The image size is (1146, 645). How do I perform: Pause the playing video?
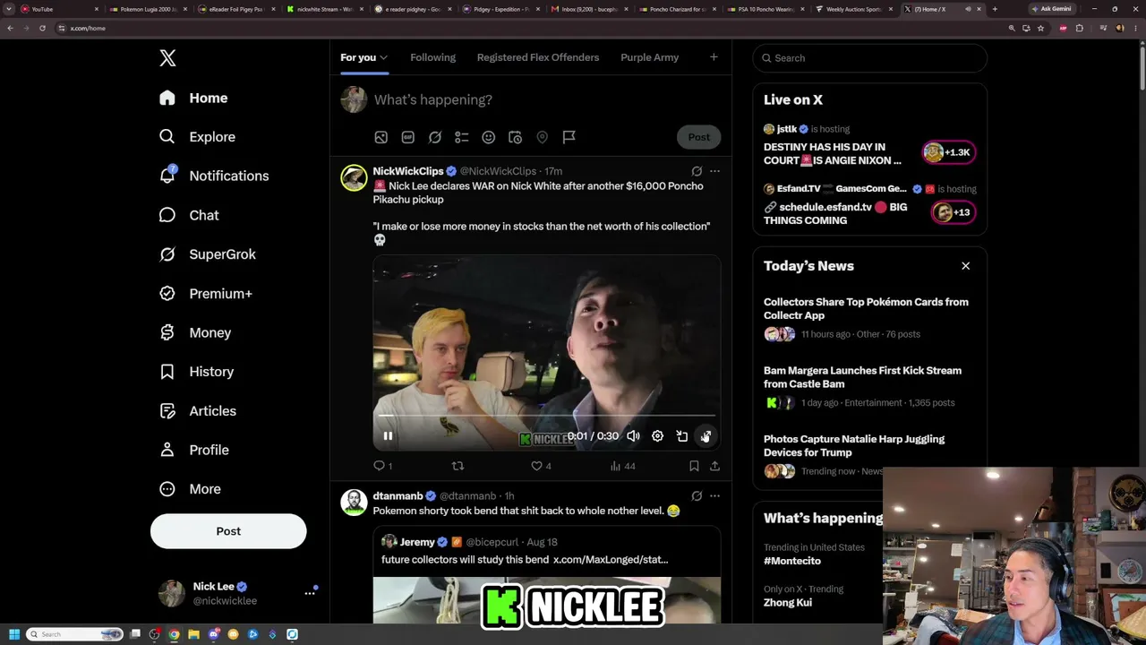click(388, 436)
